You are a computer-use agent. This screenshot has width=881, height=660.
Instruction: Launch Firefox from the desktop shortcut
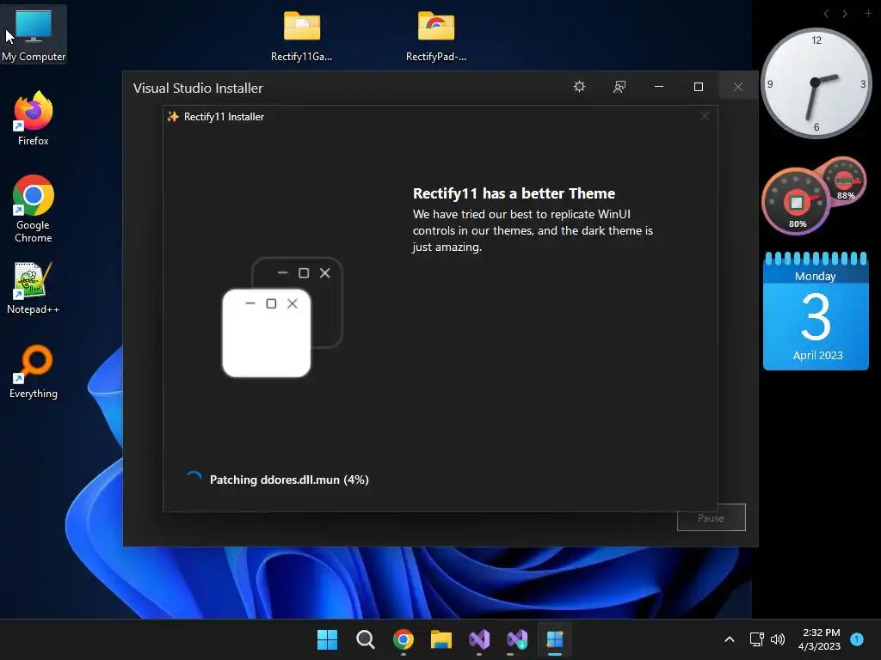(34, 119)
